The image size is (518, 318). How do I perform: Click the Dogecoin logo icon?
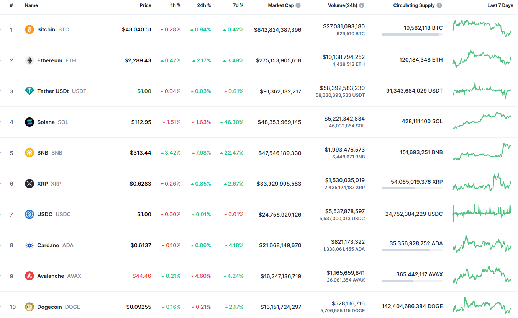click(30, 307)
